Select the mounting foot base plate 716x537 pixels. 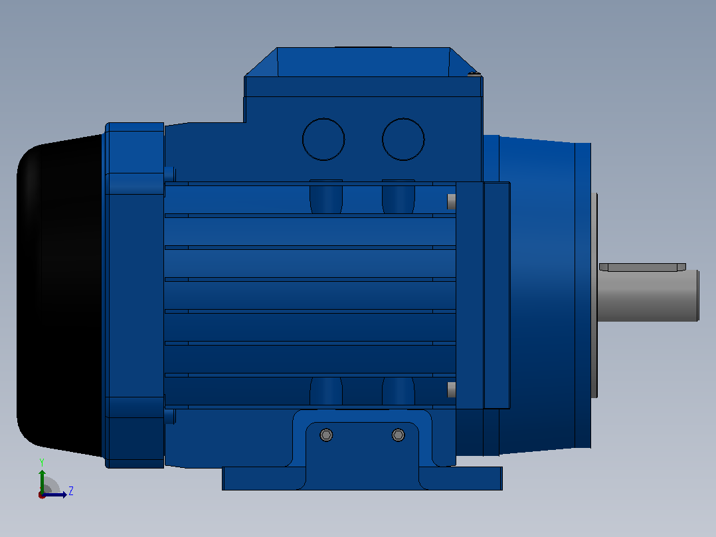coord(362,479)
